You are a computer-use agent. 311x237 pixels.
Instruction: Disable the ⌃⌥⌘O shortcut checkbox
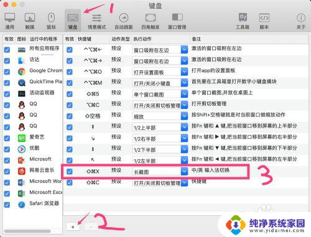(70, 72)
